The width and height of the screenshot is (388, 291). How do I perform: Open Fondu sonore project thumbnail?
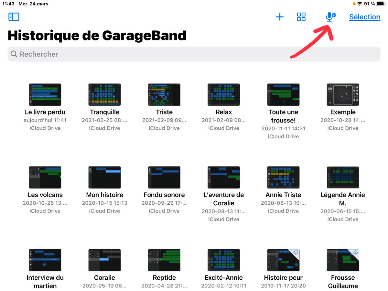164,177
